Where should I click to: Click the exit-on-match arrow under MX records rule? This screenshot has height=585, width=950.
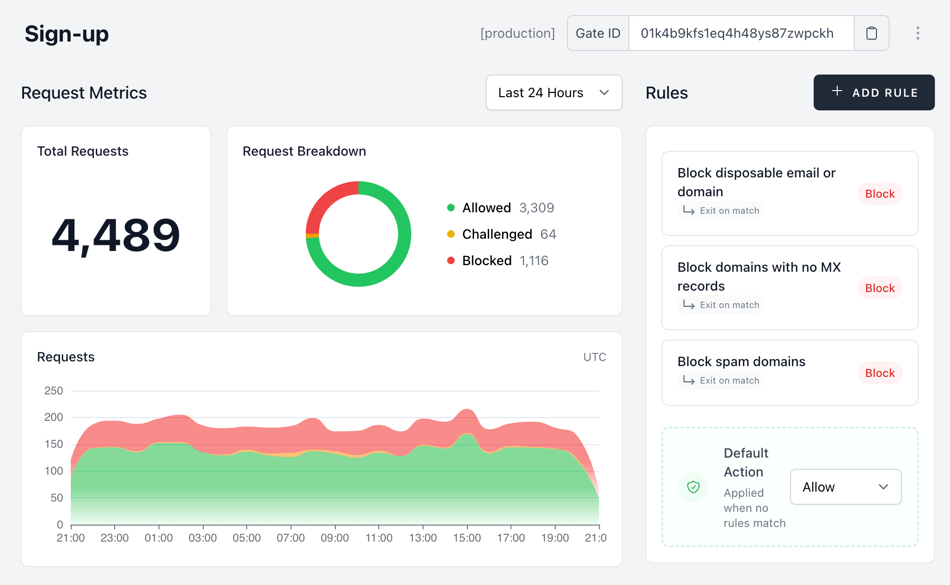[688, 305]
